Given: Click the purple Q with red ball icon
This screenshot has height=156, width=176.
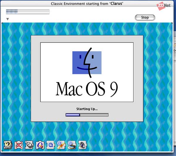Looking at the screenshot, I should (40, 145).
